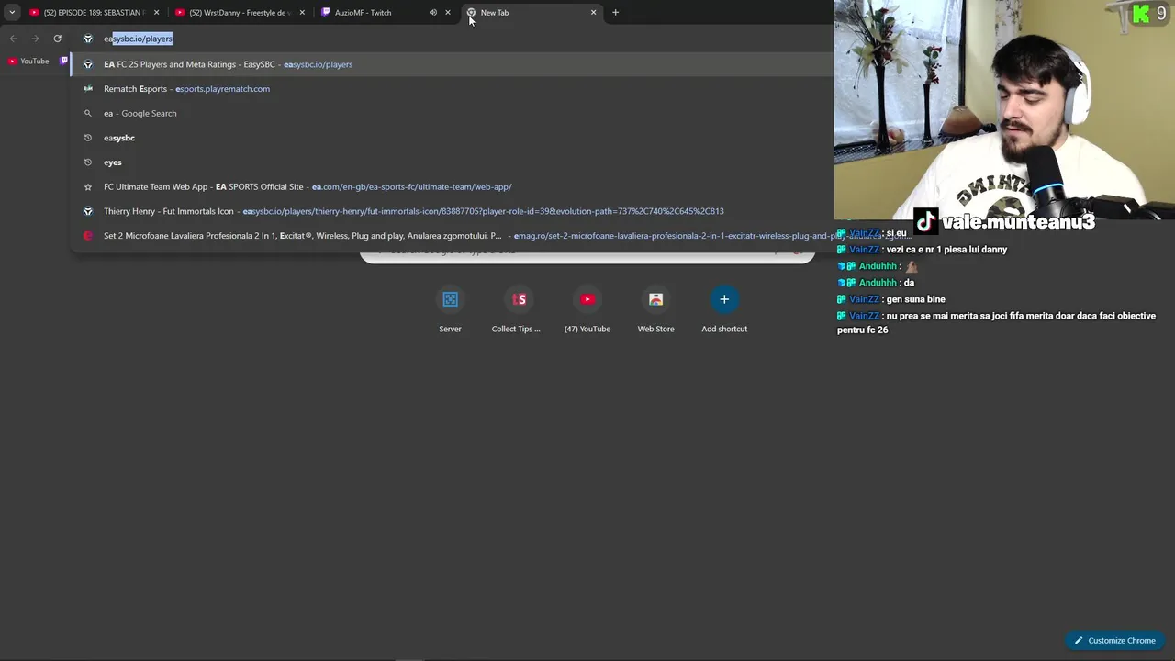Click the favicon beside Thierry Henry suggestion
This screenshot has height=661, width=1175.
point(88,211)
